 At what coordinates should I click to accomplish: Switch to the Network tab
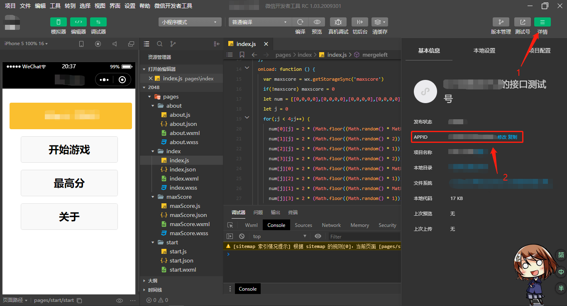coord(331,225)
